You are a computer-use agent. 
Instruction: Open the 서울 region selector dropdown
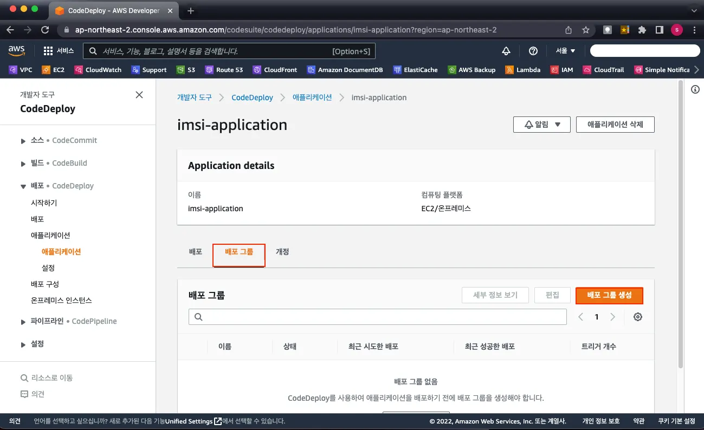565,51
